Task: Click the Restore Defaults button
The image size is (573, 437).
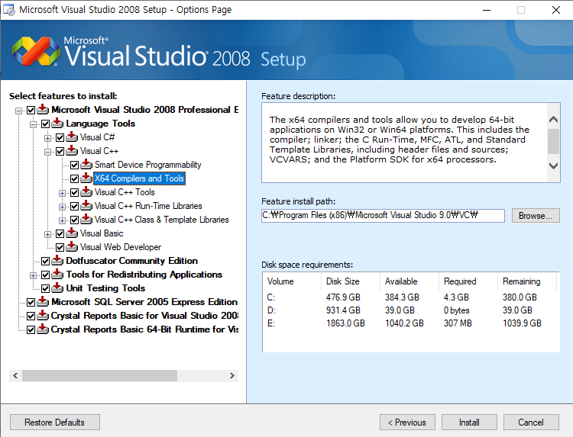Action: click(55, 422)
